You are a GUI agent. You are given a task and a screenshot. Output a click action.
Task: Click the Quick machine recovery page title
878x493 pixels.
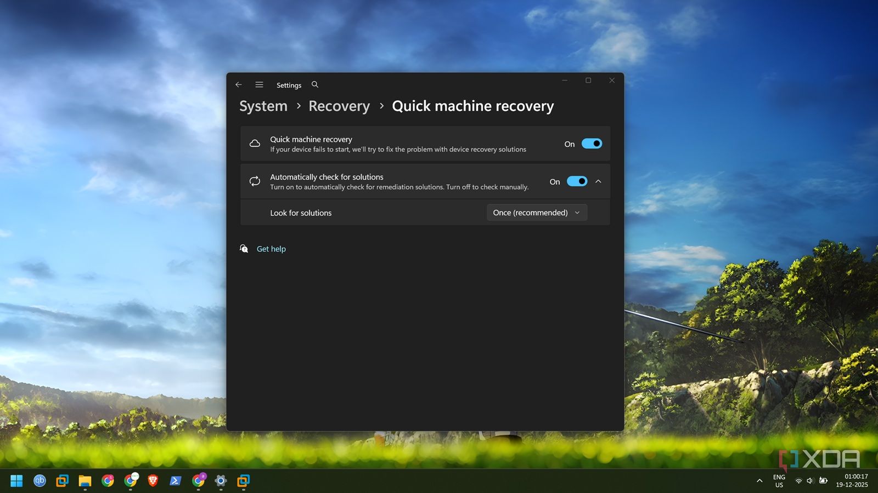473,106
